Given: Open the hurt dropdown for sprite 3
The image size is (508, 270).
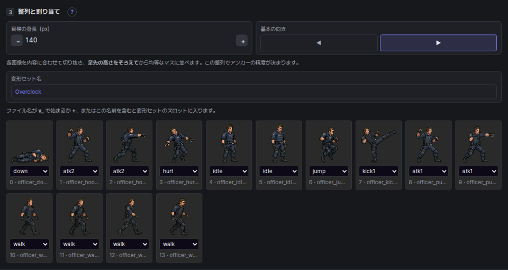Looking at the screenshot, I should pos(179,171).
